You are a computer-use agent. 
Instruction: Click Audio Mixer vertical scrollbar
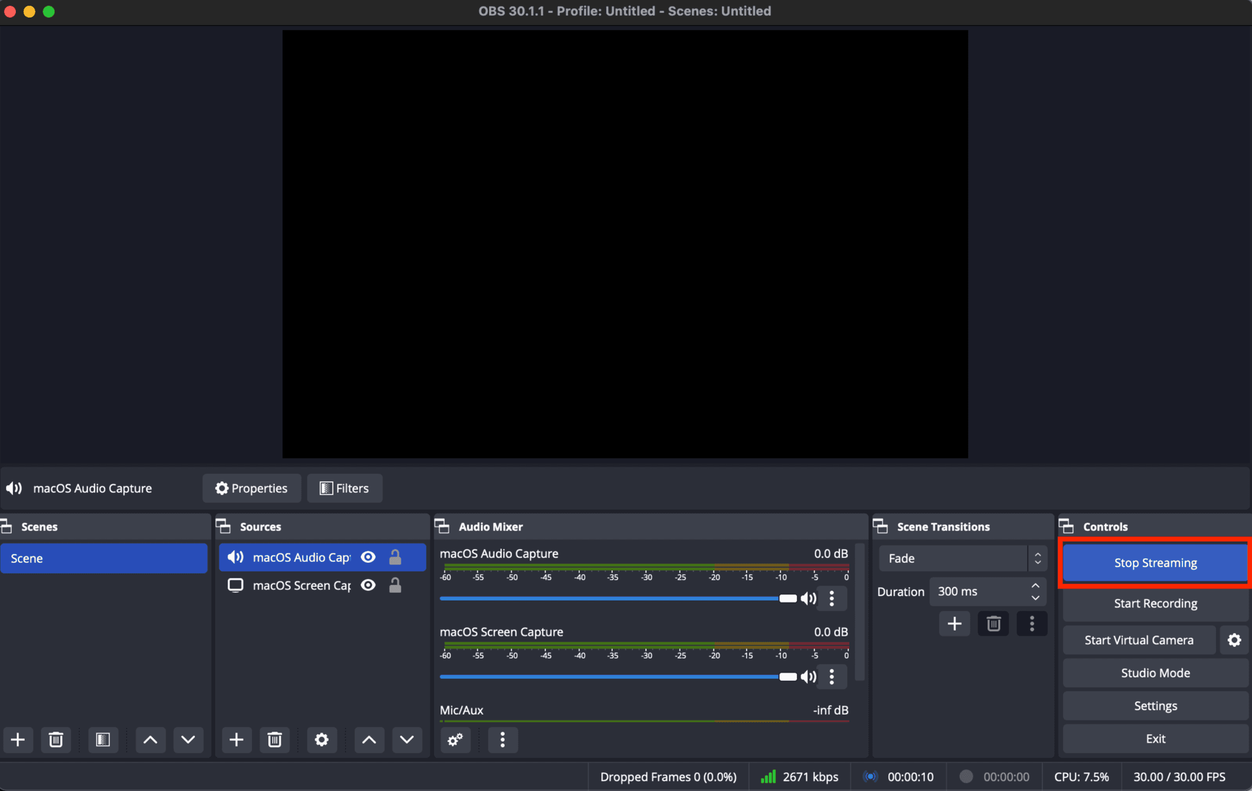pos(860,612)
